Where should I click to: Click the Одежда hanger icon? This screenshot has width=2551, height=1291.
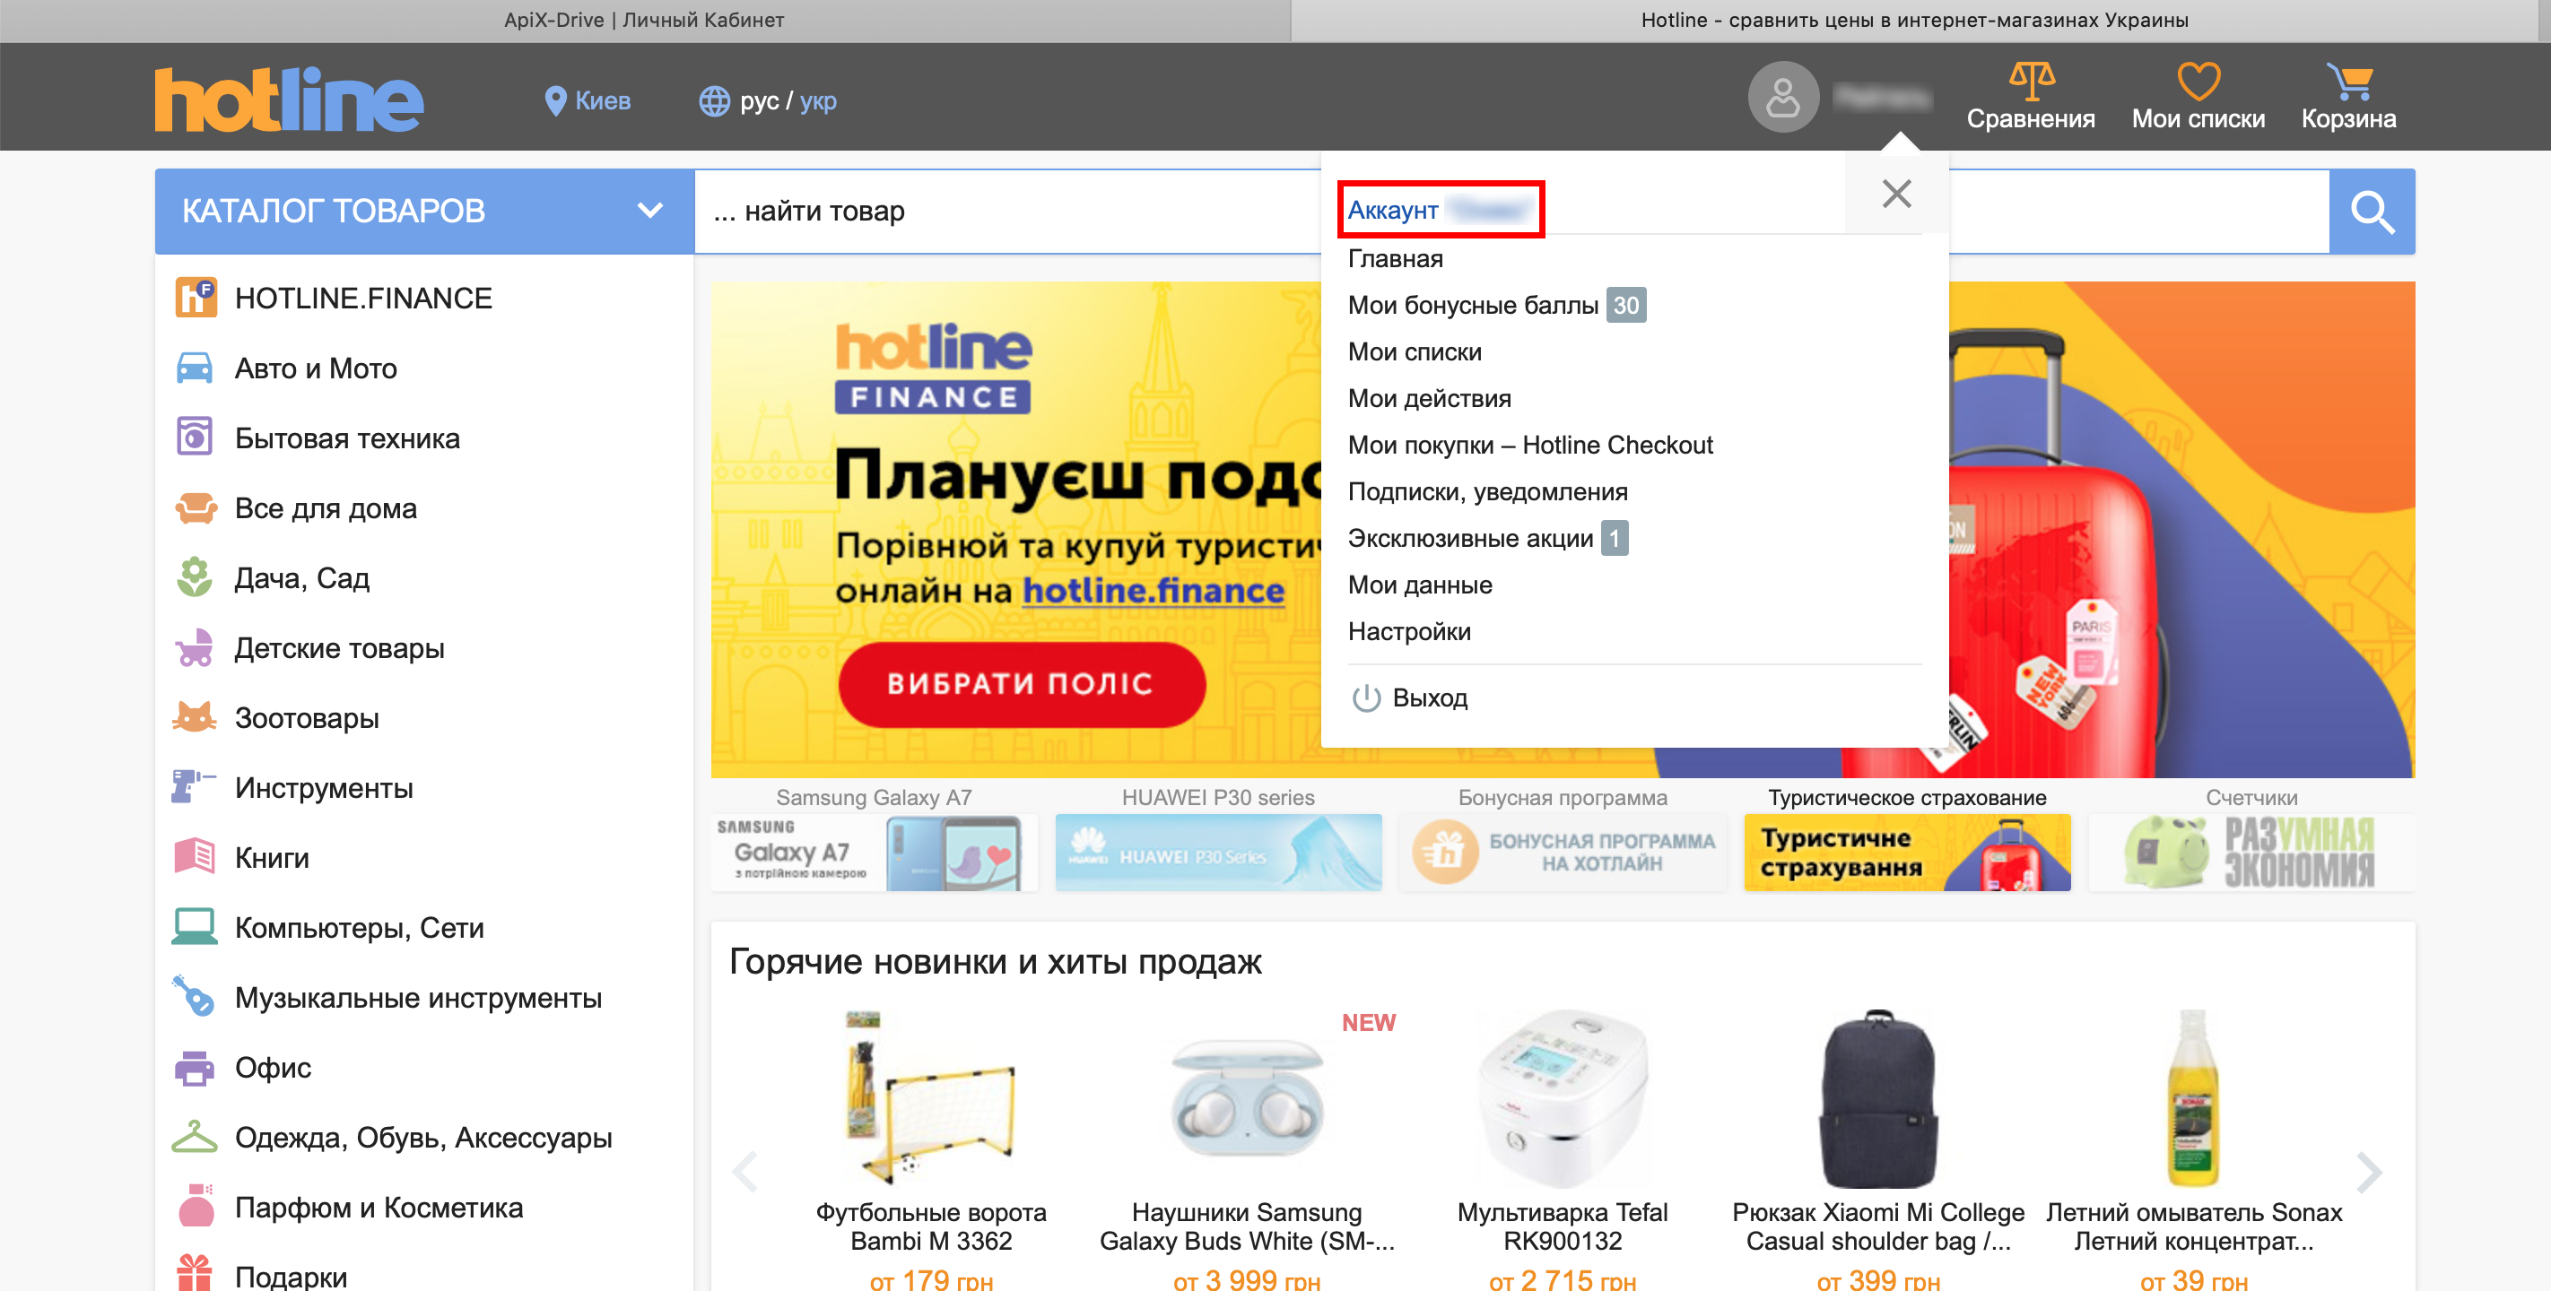(195, 1137)
